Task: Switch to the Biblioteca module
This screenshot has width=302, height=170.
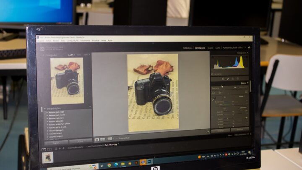Action: [187, 48]
